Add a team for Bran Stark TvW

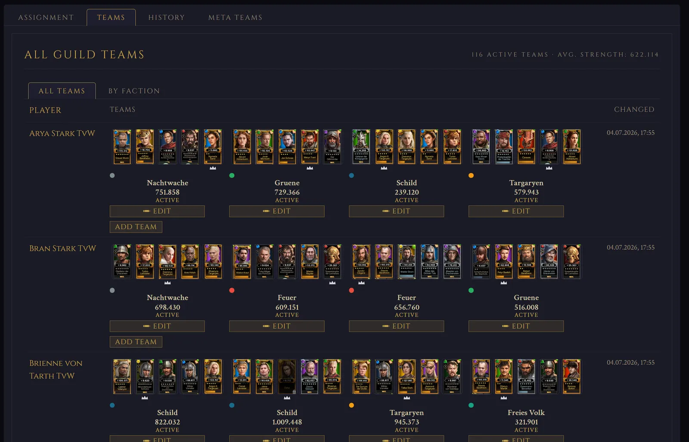coord(136,342)
